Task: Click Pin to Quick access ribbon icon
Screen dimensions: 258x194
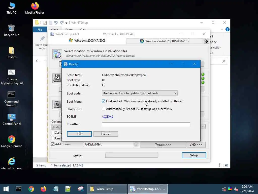Action: [42, 43]
